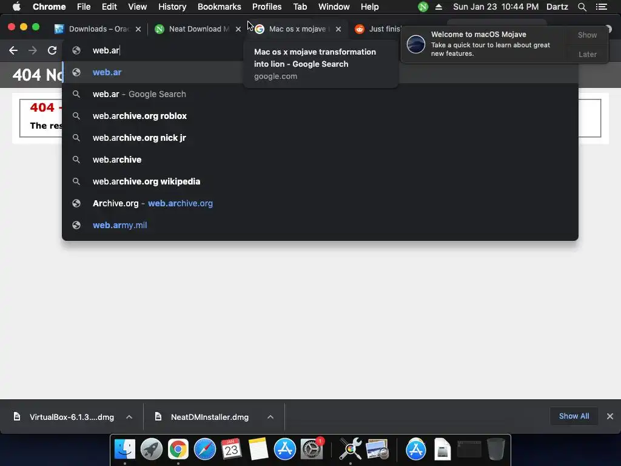Open the web.army.mil suggestion

point(320,225)
